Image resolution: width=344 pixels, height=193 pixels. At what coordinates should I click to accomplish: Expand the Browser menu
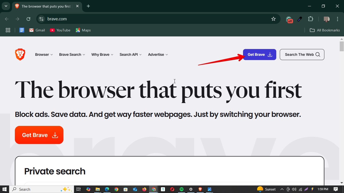pyautogui.click(x=44, y=55)
